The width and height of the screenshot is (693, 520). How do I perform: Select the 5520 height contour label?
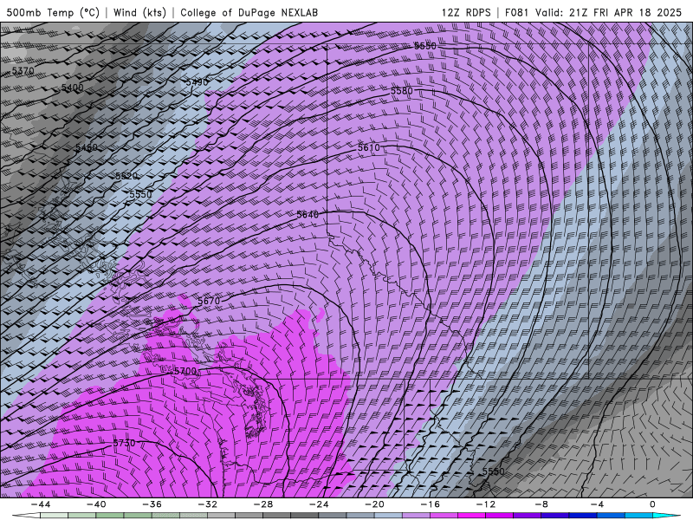point(126,176)
